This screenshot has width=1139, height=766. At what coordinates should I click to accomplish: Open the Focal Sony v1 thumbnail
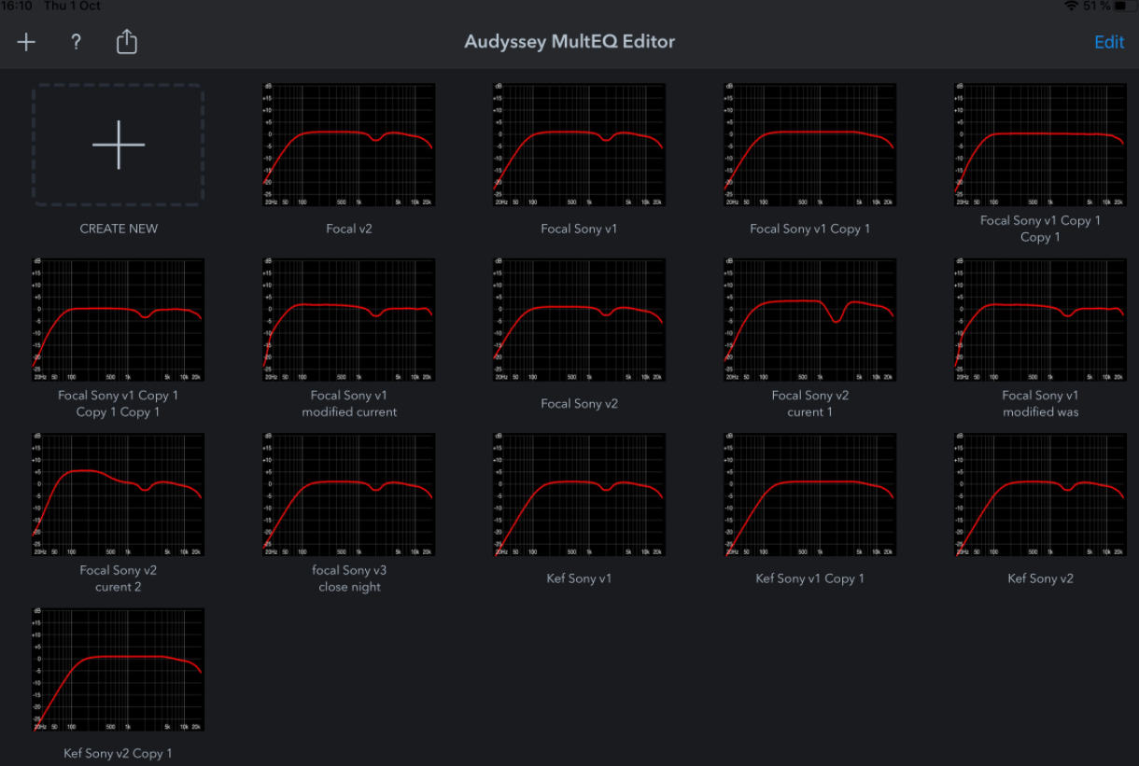pos(579,146)
